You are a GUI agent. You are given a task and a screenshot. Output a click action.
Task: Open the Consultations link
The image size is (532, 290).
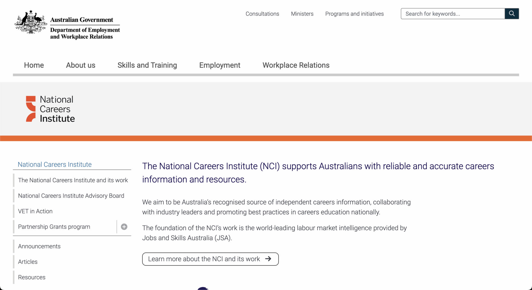pos(262,14)
